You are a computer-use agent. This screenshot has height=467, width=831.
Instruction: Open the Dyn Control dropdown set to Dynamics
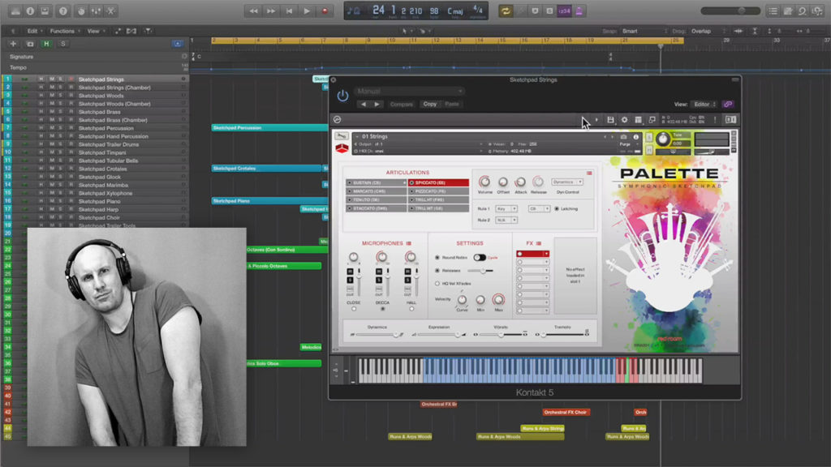coord(567,182)
